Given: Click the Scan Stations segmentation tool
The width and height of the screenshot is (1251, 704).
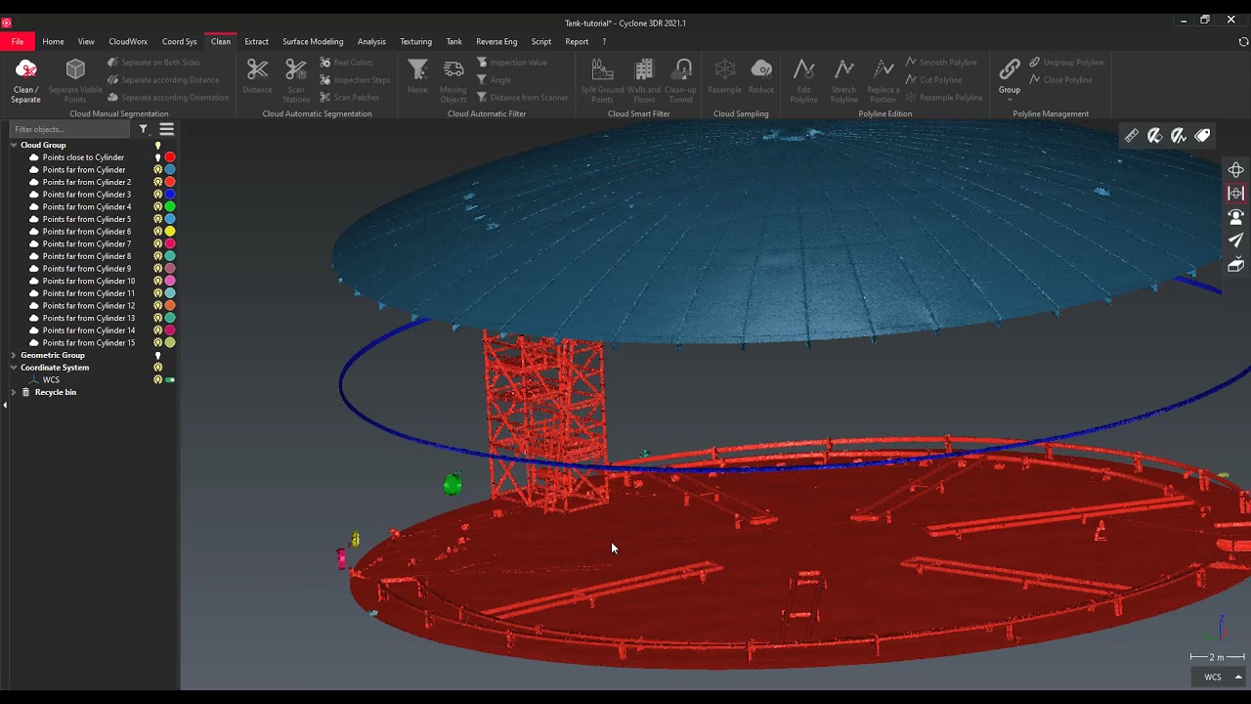Looking at the screenshot, I should [x=296, y=80].
